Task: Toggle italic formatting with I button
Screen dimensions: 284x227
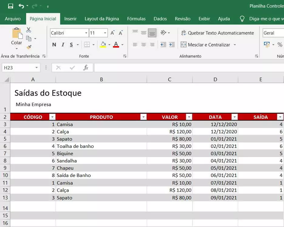Action: [63, 45]
